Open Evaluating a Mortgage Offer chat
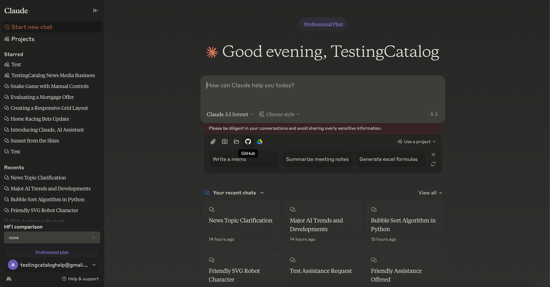Viewport: 550px width, 287px height. [39, 97]
